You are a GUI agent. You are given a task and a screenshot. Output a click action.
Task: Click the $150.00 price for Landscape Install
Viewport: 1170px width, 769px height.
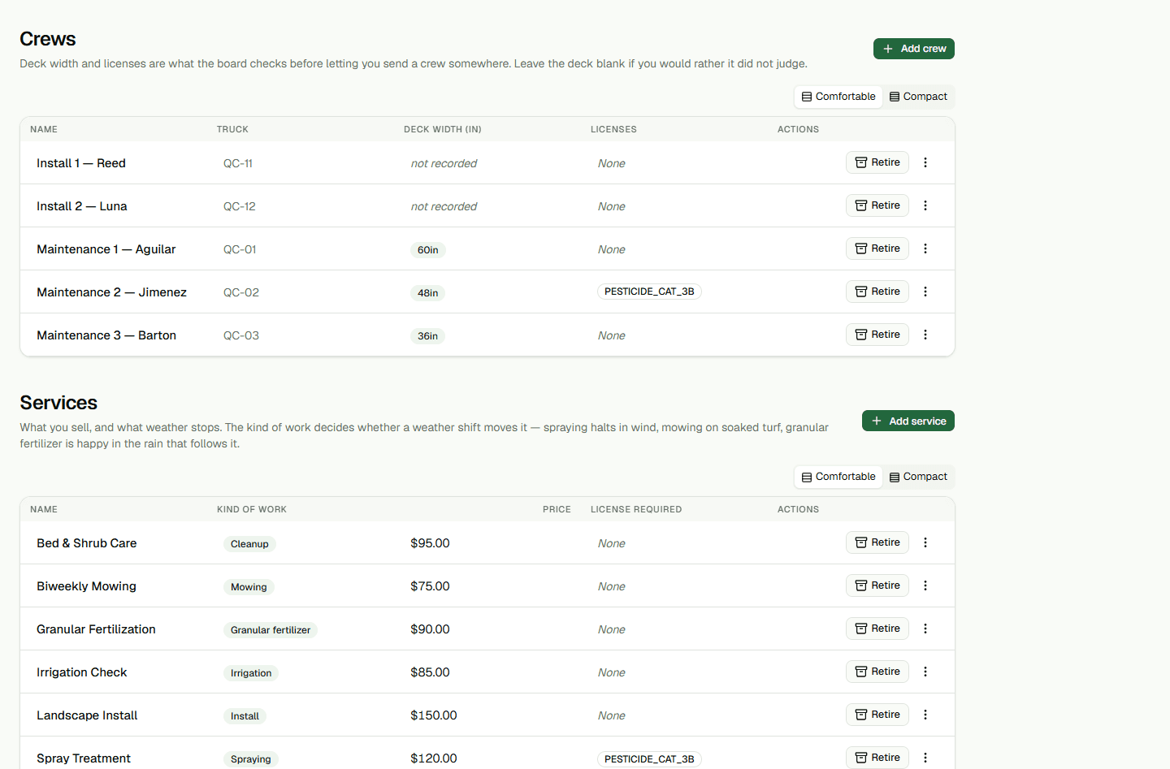(x=434, y=715)
